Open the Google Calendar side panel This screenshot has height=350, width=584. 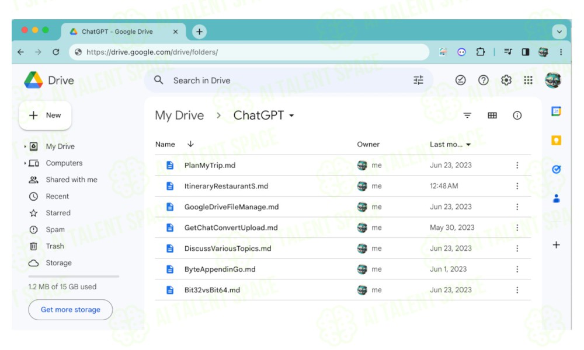[556, 111]
